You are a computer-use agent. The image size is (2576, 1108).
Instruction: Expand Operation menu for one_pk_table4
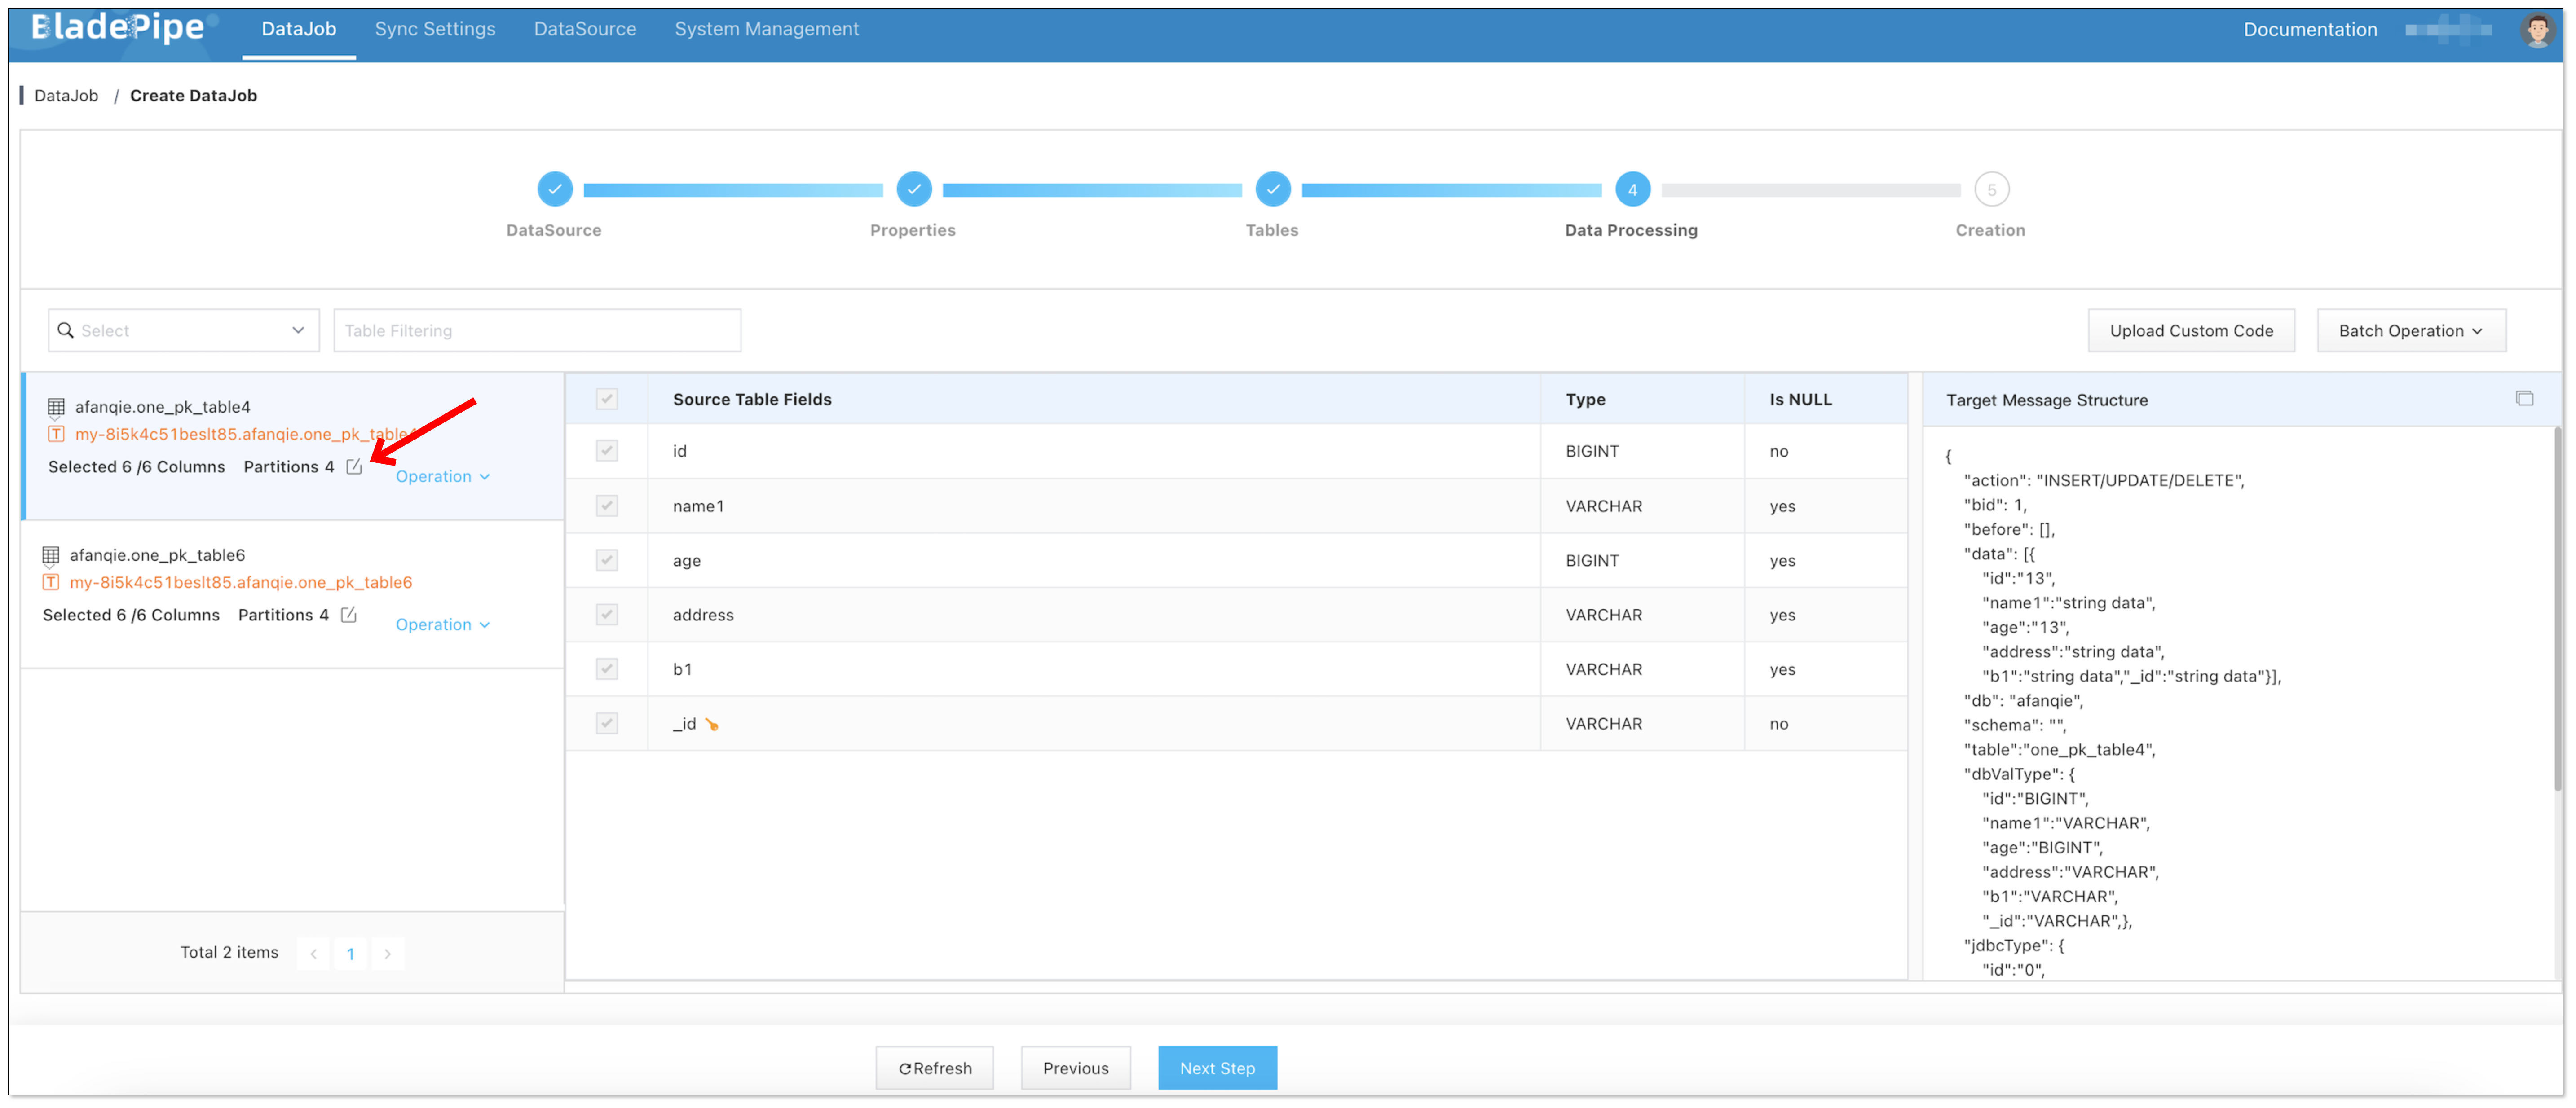pyautogui.click(x=442, y=477)
